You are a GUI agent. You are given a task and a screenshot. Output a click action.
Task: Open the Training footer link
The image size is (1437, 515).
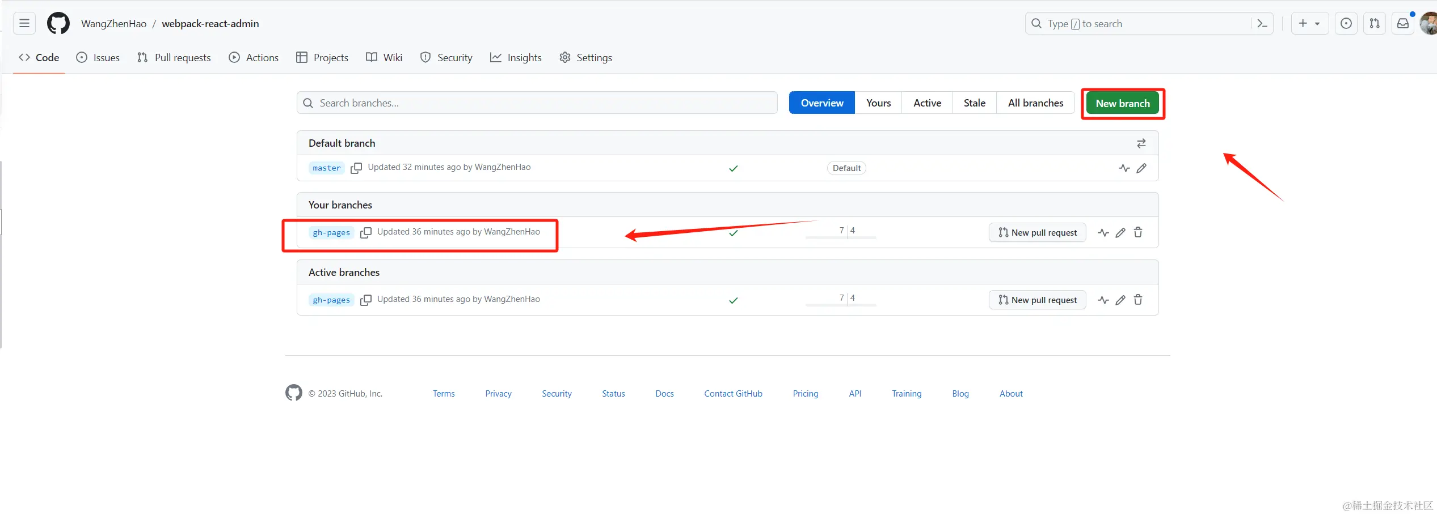click(x=907, y=394)
